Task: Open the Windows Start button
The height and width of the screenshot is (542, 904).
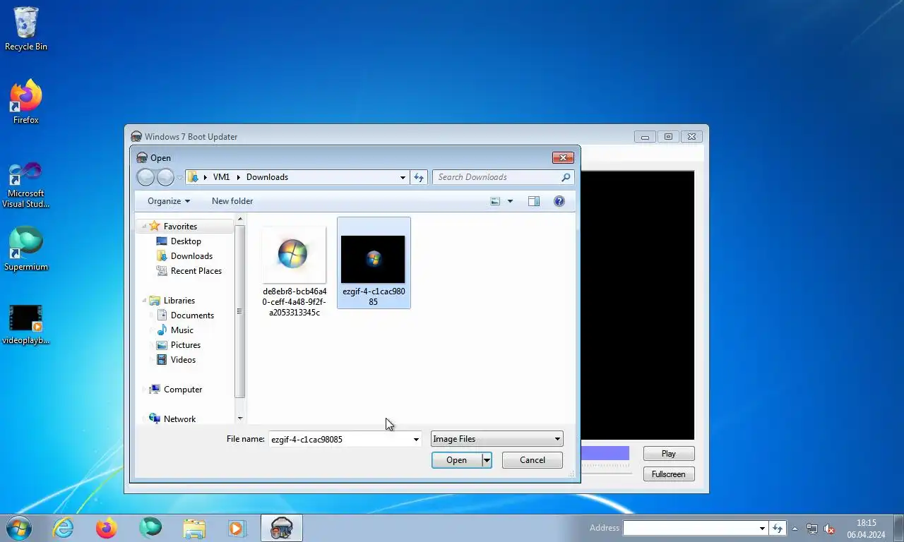Action: [18, 528]
